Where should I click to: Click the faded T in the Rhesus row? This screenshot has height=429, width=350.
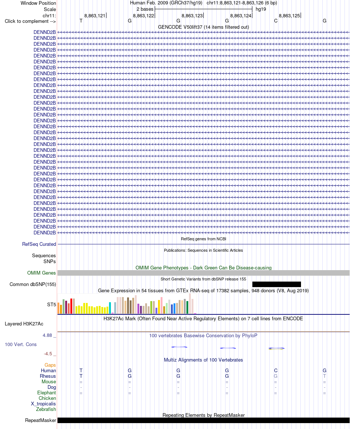(324, 376)
